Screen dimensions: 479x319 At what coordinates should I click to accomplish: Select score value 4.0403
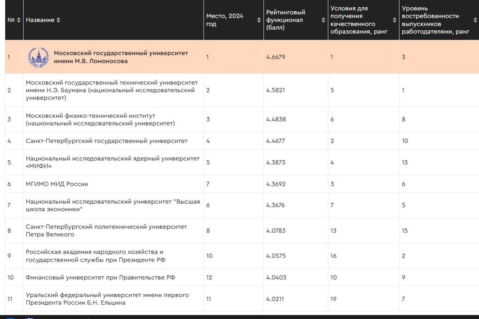pyautogui.click(x=276, y=278)
